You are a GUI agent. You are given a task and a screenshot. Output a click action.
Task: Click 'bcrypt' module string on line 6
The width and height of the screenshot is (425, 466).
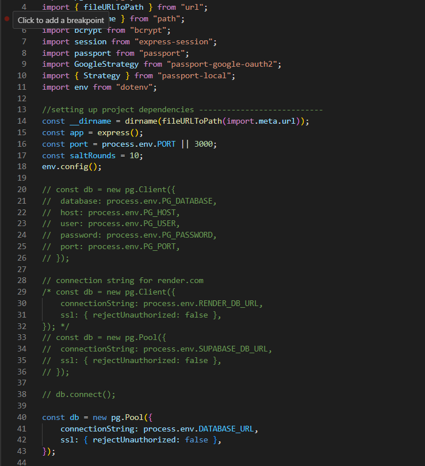point(148,30)
